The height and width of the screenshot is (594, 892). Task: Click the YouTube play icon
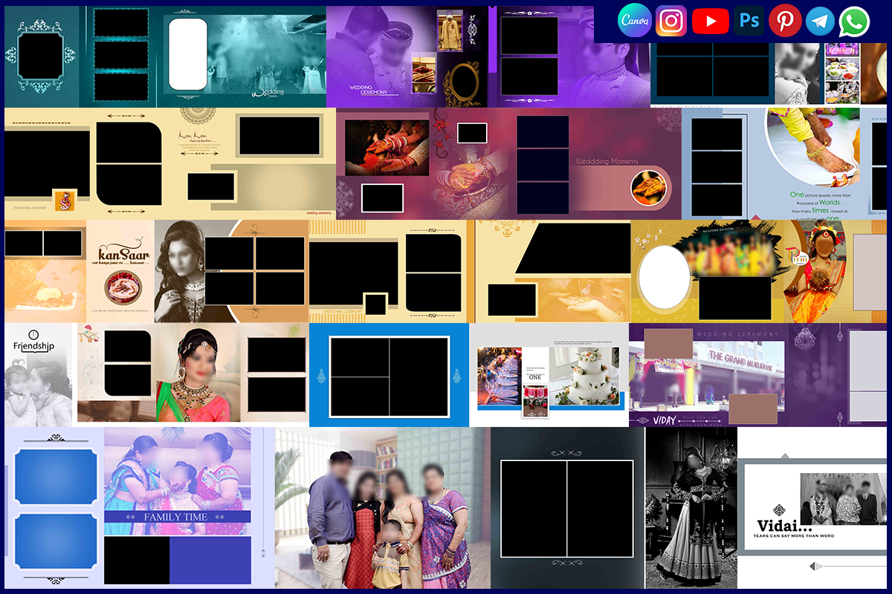710,22
